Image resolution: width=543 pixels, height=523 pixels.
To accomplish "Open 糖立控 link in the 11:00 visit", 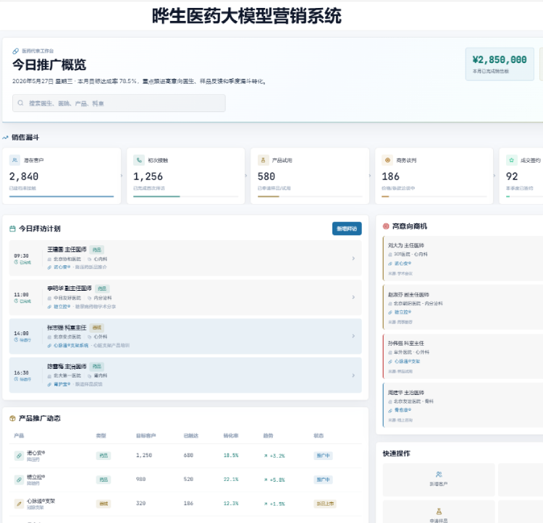I will pyautogui.click(x=62, y=307).
